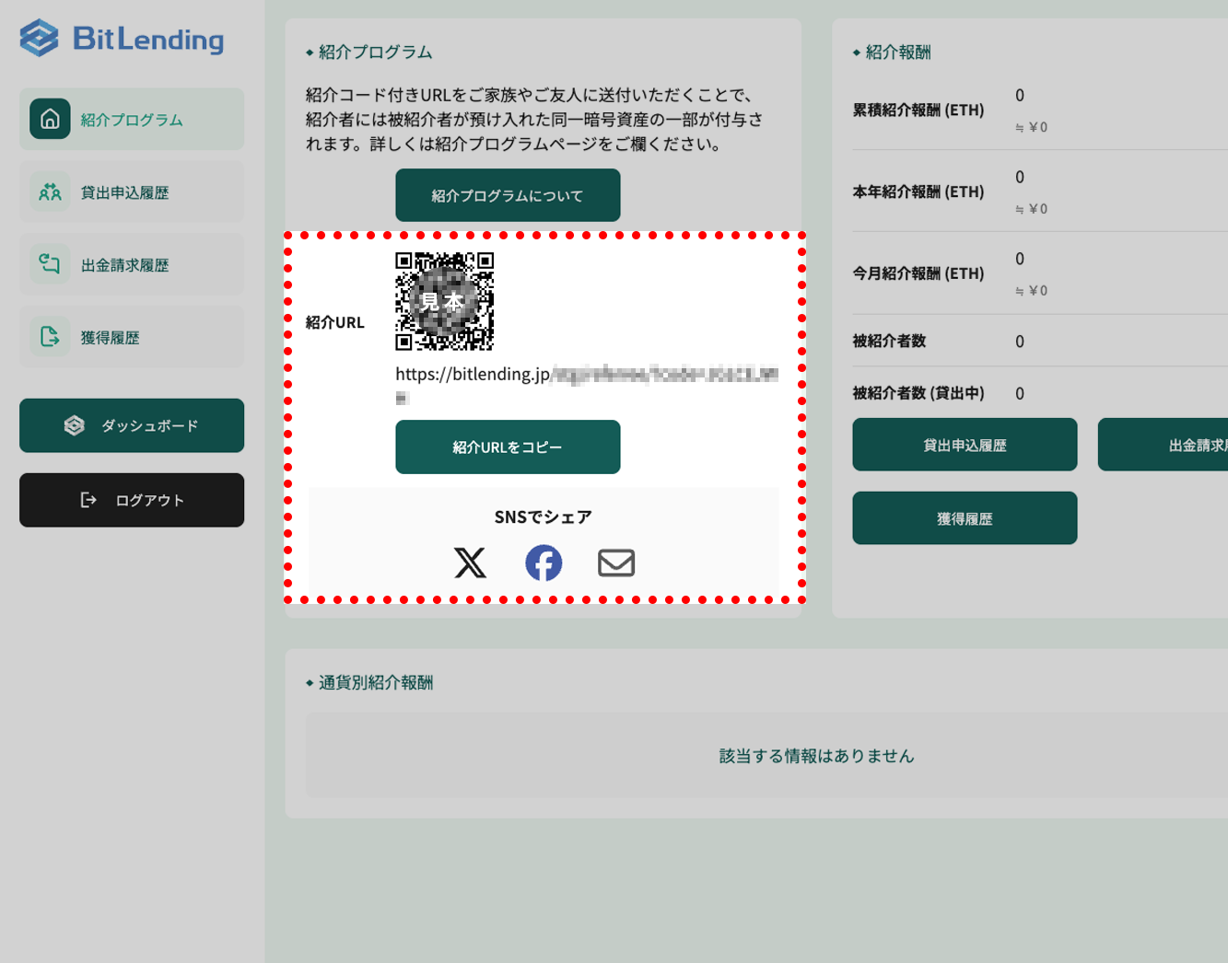
Task: Click the document icon beside 獲得履歴 in sidebar
Action: pos(50,337)
